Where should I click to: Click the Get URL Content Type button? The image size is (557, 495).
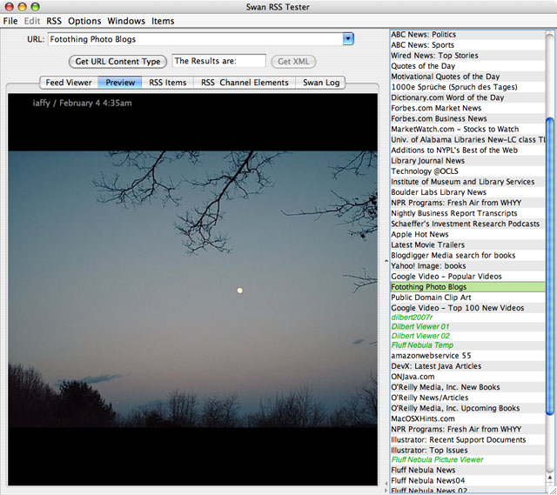click(117, 62)
